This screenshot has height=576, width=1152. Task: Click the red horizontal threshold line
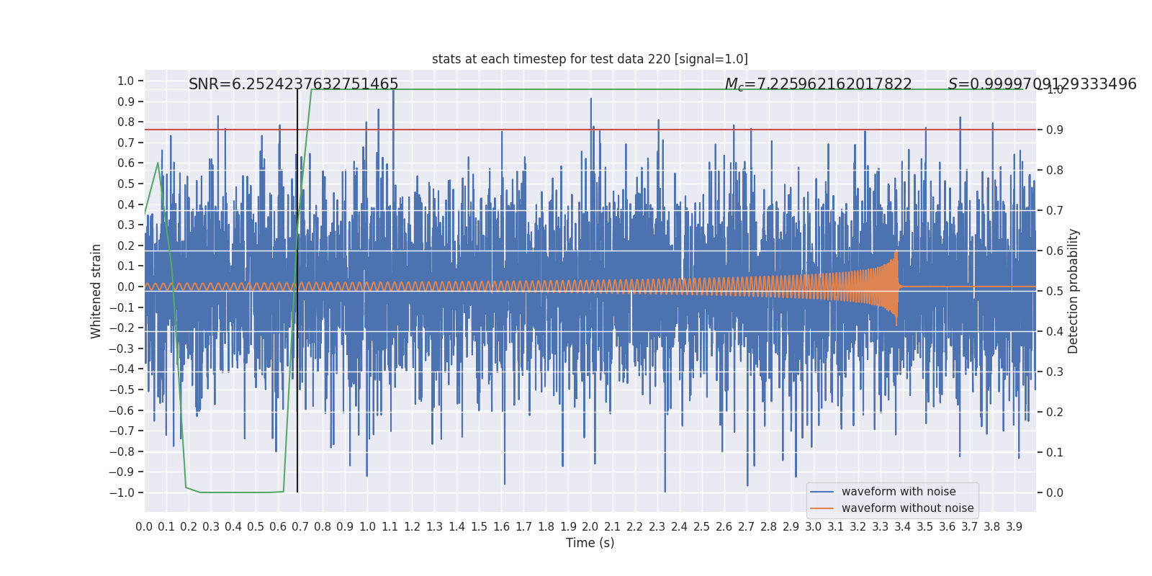click(x=590, y=130)
